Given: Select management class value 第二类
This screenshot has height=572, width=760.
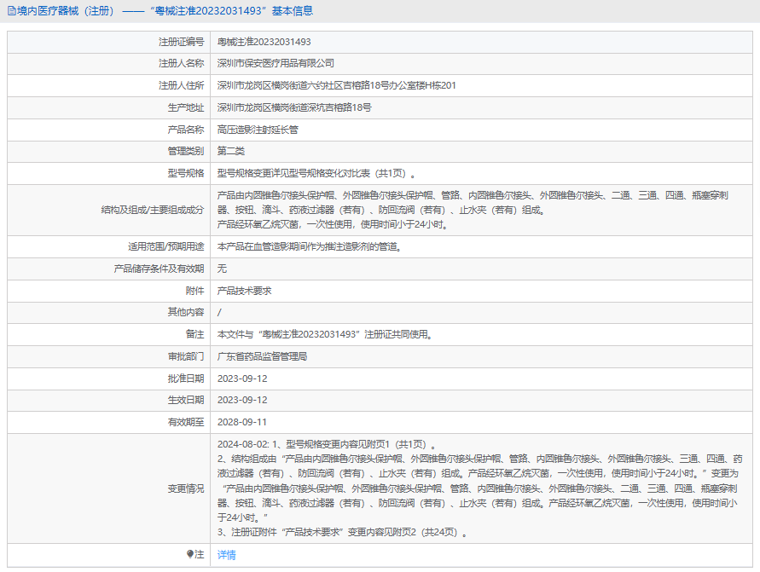Looking at the screenshot, I should tap(230, 151).
